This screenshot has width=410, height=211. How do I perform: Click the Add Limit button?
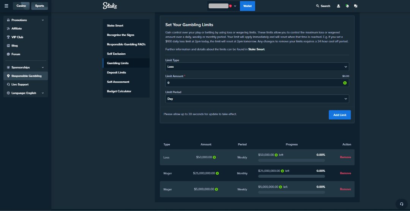(340, 115)
